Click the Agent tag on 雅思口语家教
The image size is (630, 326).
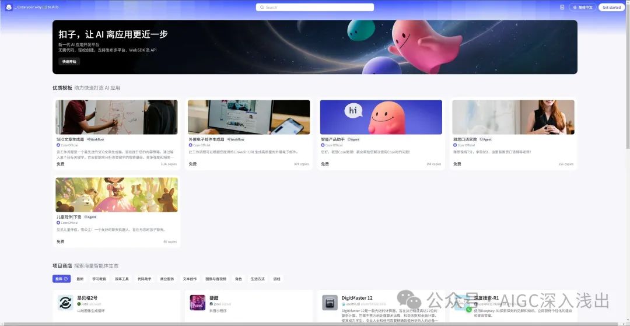[486, 139]
